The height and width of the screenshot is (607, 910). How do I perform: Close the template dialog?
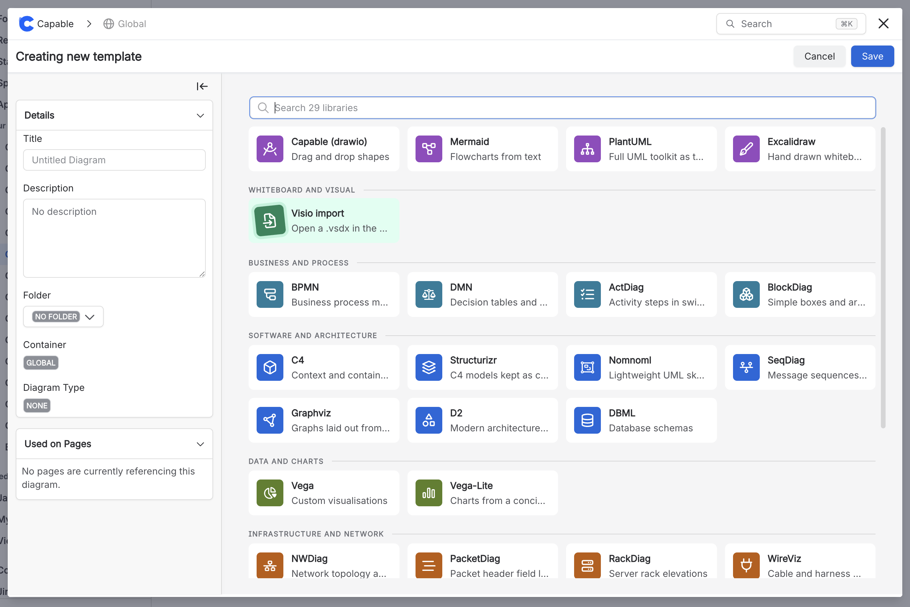click(883, 24)
